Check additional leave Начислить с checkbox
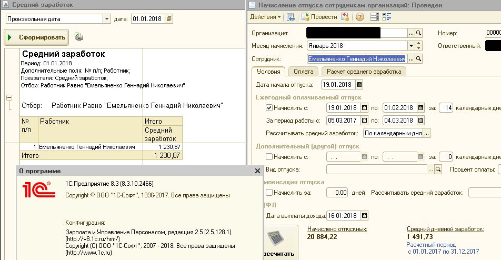This screenshot has height=260, width=501. point(269,156)
